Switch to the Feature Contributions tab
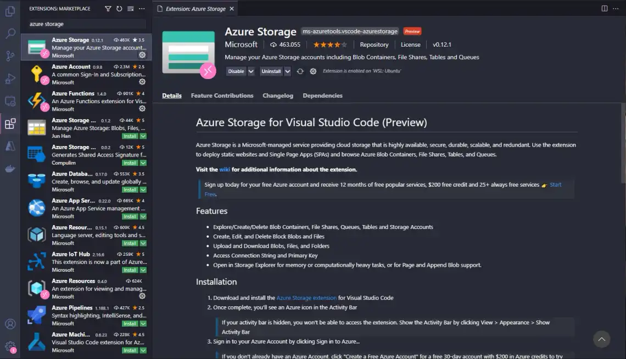Screen dimensions: 626x359 pos(222,96)
